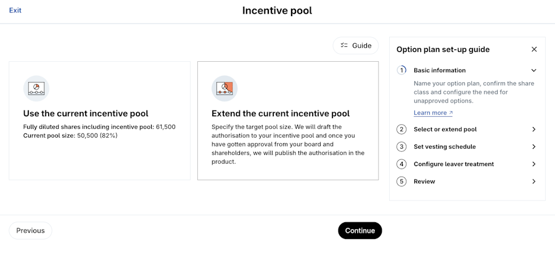Image resolution: width=555 pixels, height=255 pixels.
Task: Click the step 2 number icon
Action: point(401,130)
